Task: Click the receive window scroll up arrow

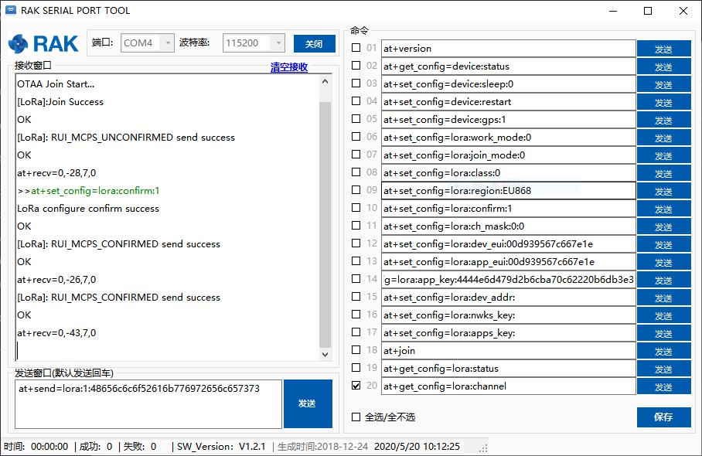Action: pyautogui.click(x=325, y=81)
